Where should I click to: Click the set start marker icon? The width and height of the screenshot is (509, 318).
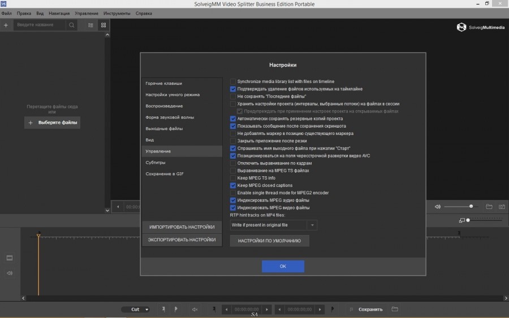click(x=214, y=310)
